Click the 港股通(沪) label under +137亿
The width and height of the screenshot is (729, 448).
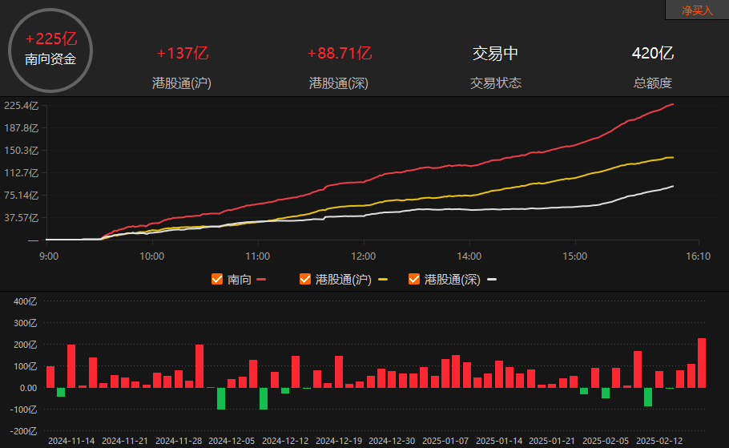coord(182,83)
